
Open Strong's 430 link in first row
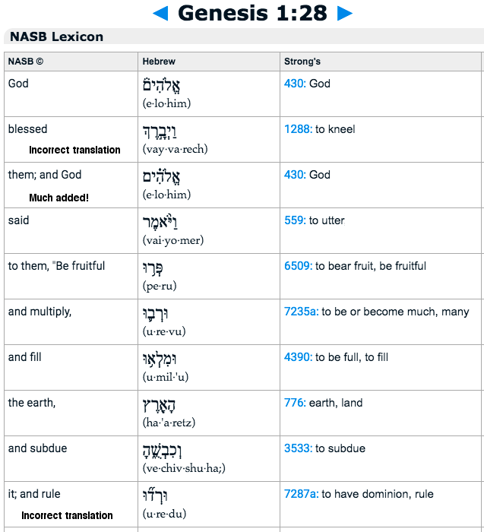pos(294,84)
